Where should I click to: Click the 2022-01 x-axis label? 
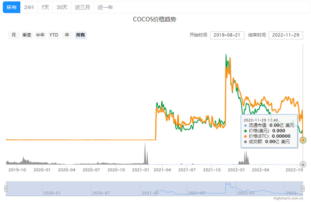(x=236, y=170)
